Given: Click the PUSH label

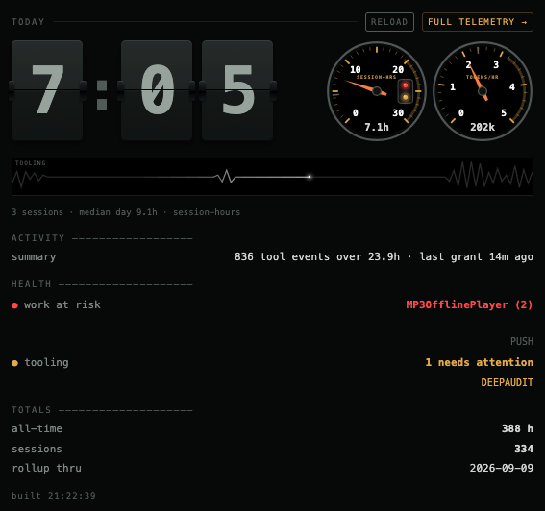Looking at the screenshot, I should 522,341.
